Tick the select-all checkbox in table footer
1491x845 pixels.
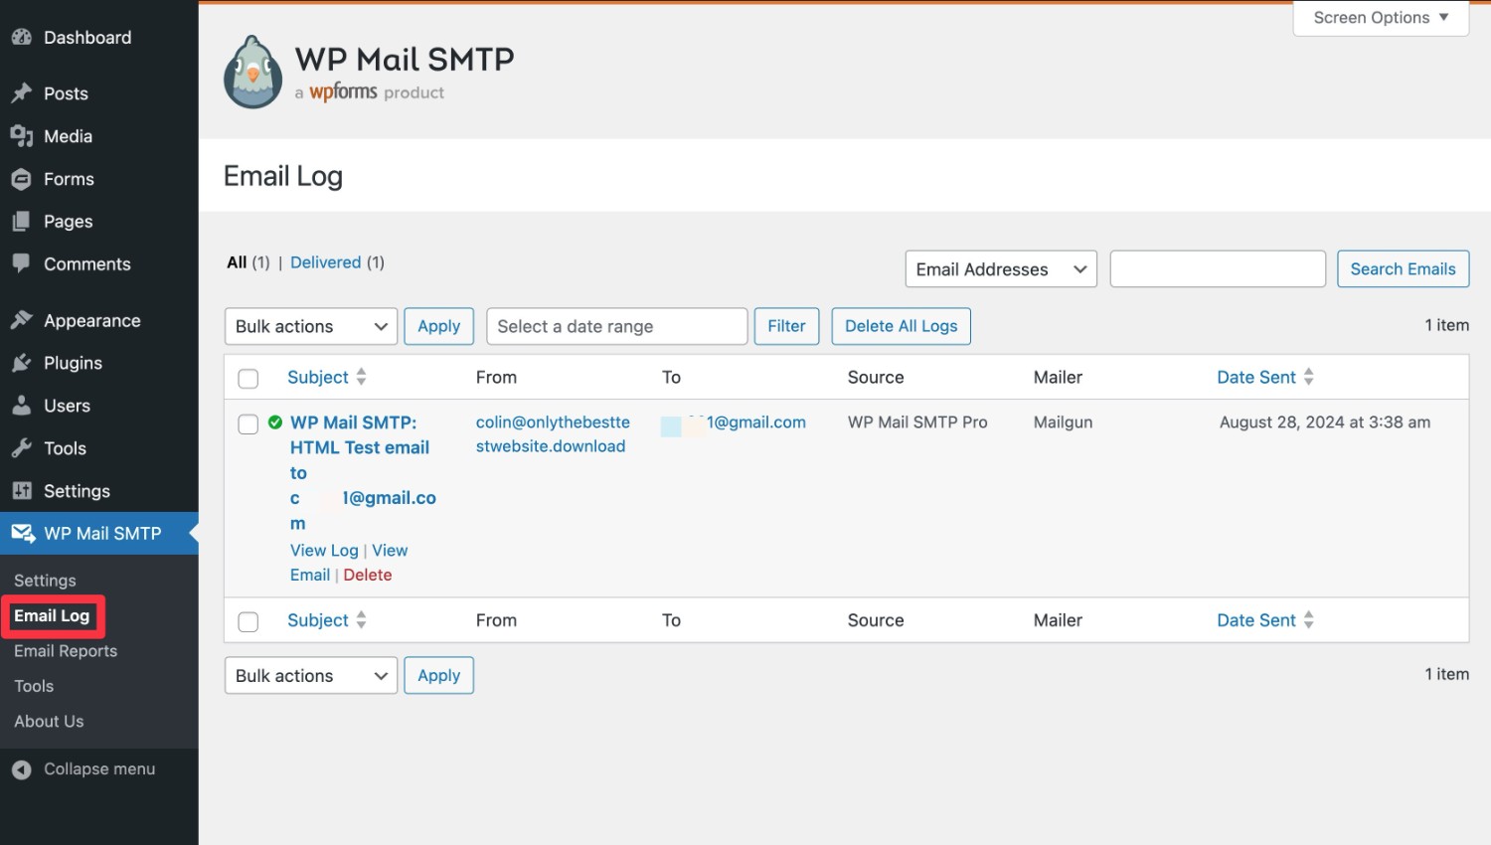(248, 622)
